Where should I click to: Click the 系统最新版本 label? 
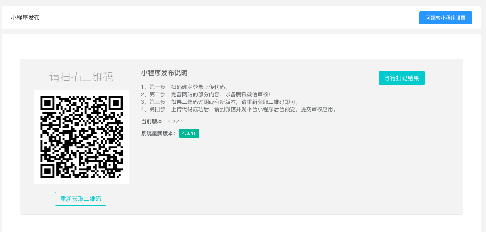click(159, 134)
